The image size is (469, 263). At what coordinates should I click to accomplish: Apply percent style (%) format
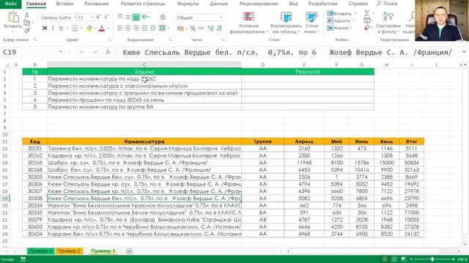click(x=193, y=28)
